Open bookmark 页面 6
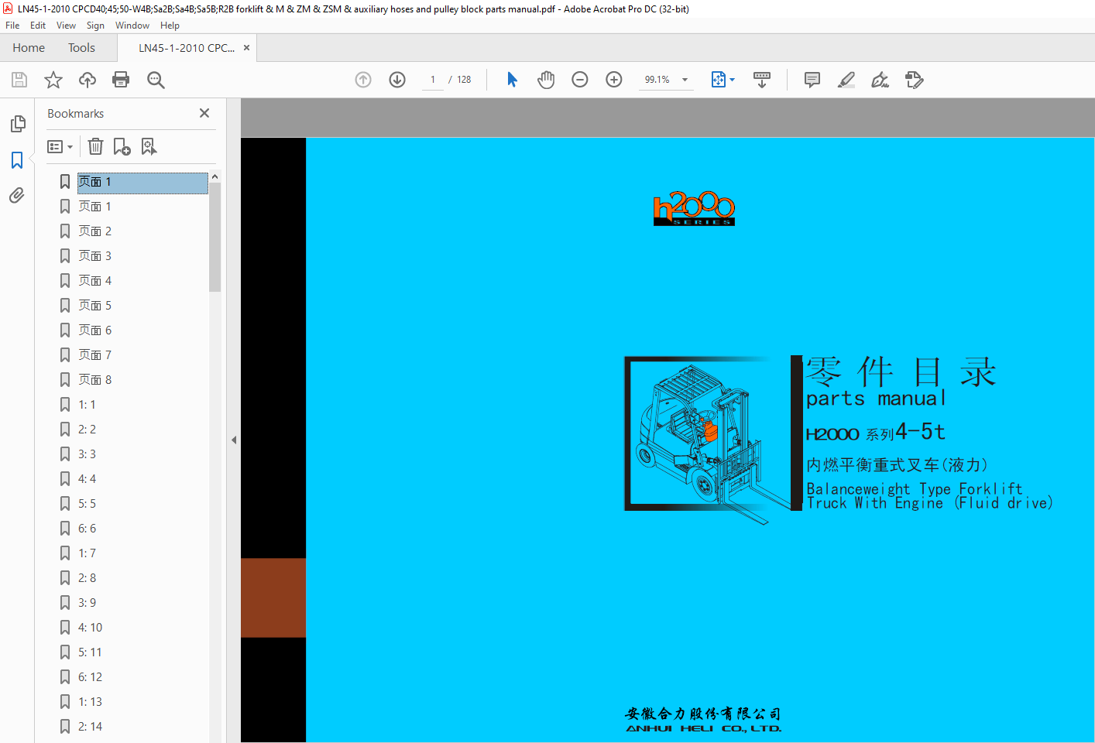 [x=94, y=330]
